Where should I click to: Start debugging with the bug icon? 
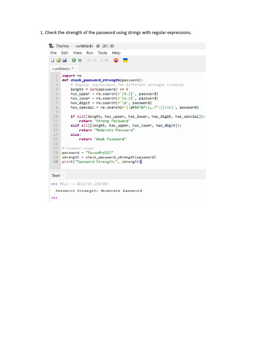pos(80,60)
